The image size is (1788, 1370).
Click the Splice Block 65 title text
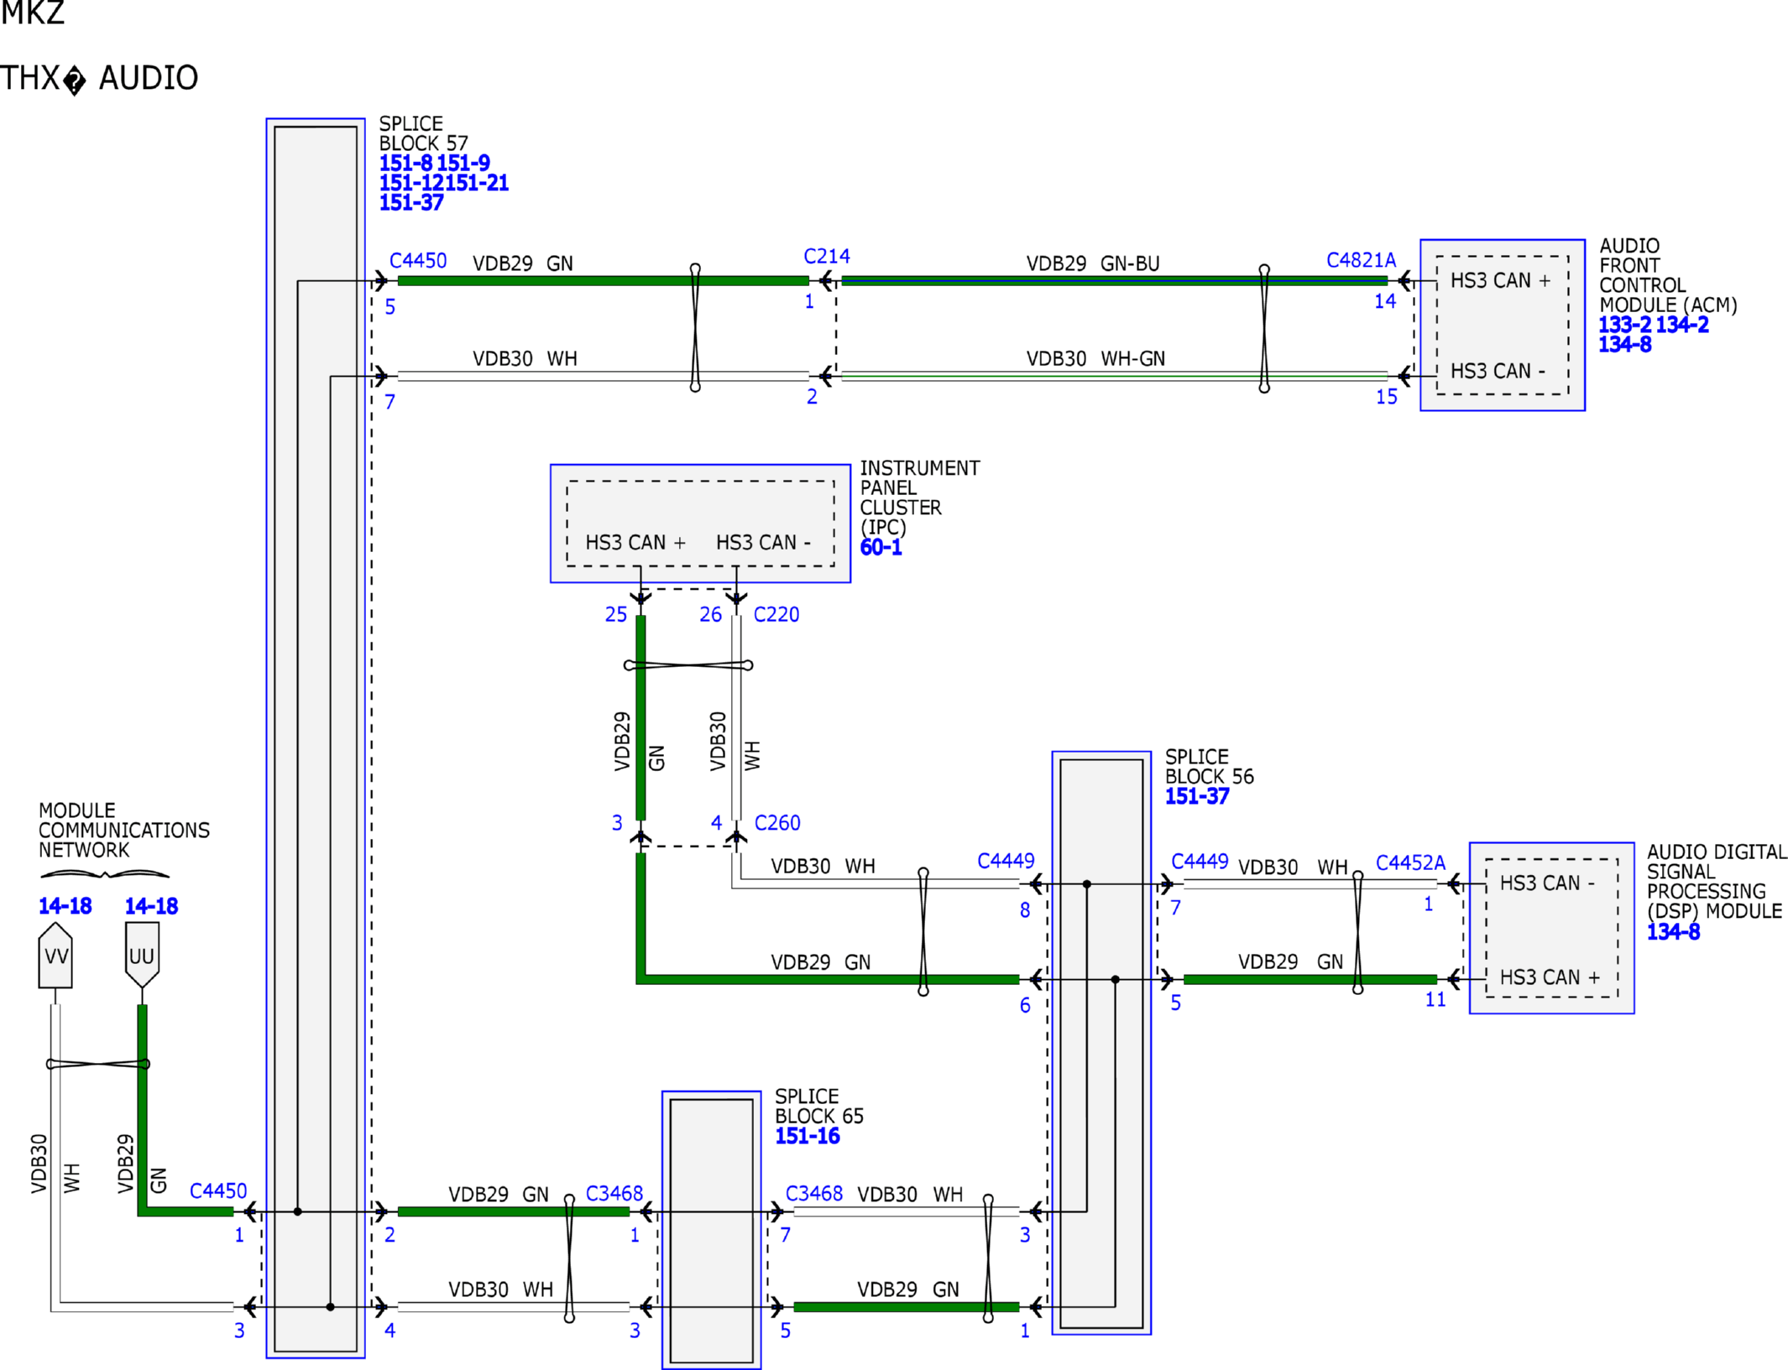click(819, 1107)
